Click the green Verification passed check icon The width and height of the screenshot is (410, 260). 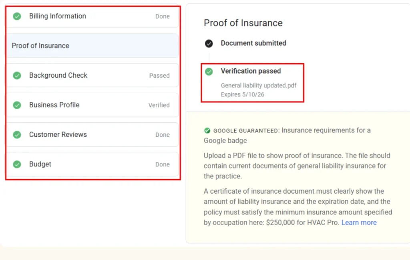click(x=209, y=72)
